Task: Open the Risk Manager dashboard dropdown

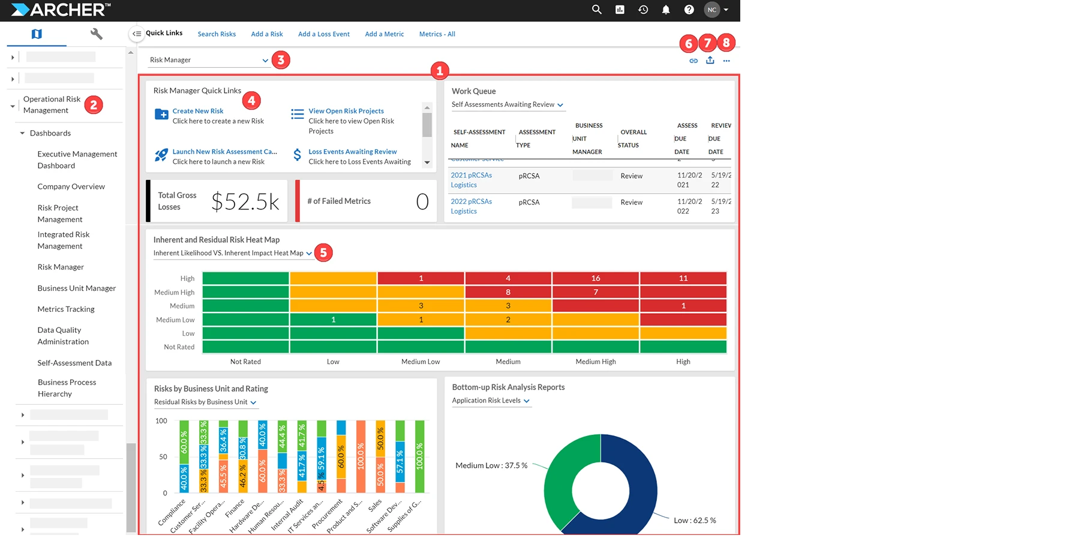Action: click(x=265, y=60)
